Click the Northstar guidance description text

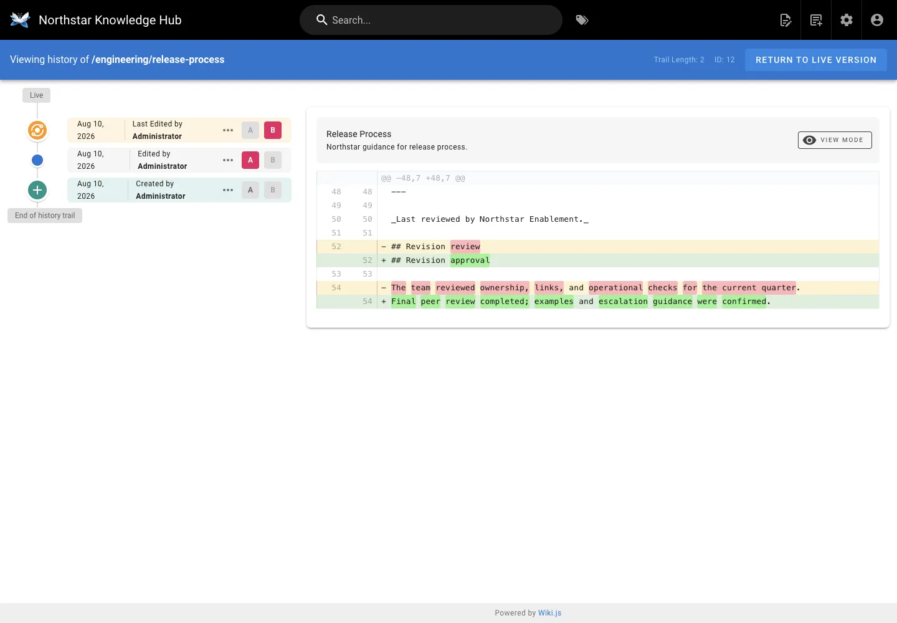pos(397,147)
